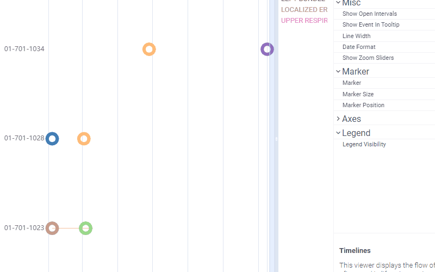
Task: Select subject label 01-701-1023
Action: coord(24,228)
